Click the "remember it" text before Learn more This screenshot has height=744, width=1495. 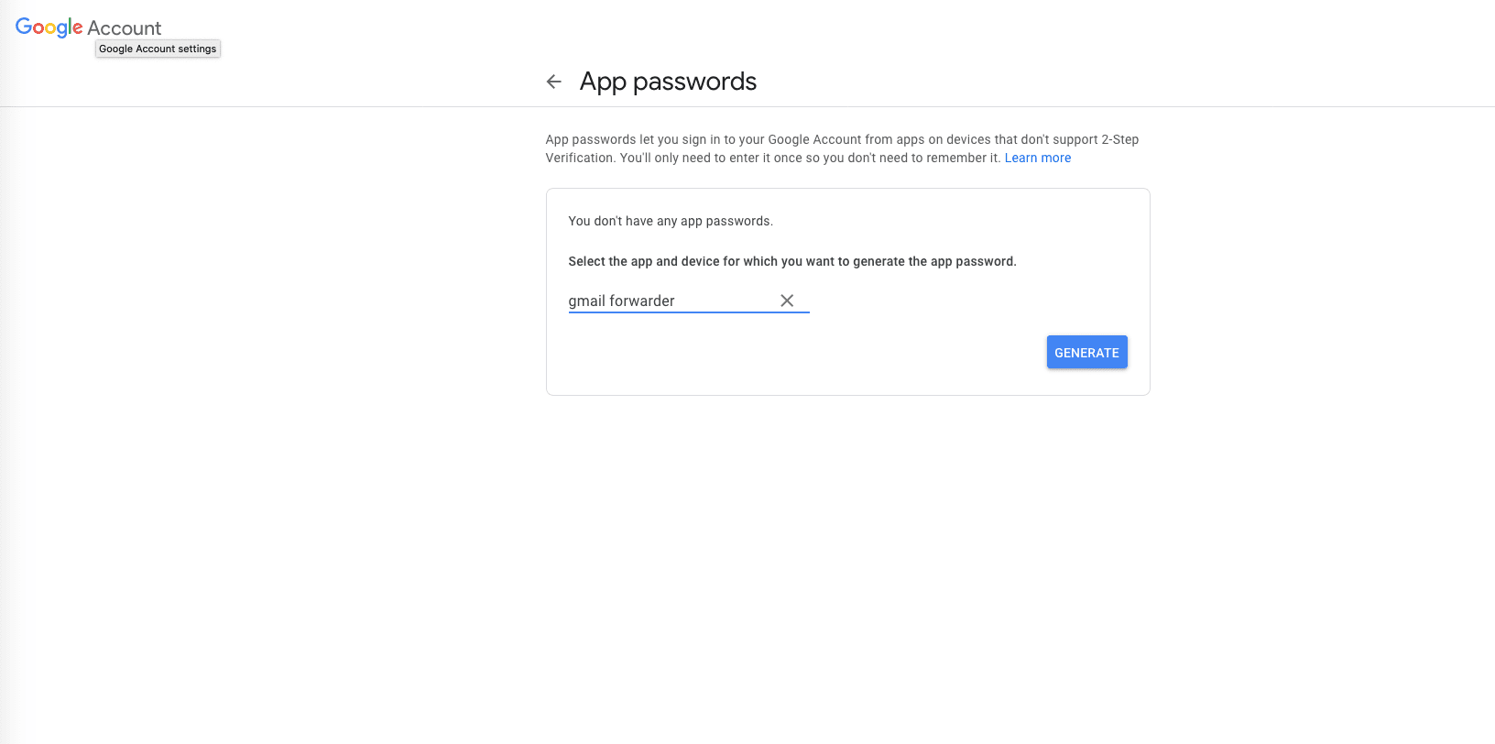966,158
